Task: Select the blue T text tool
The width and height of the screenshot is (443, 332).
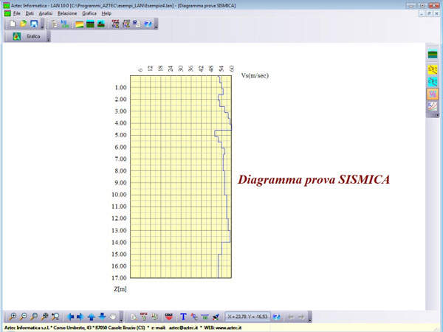Action: point(183,317)
